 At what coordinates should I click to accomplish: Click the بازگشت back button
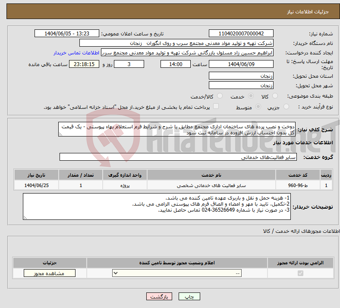(x=159, y=296)
